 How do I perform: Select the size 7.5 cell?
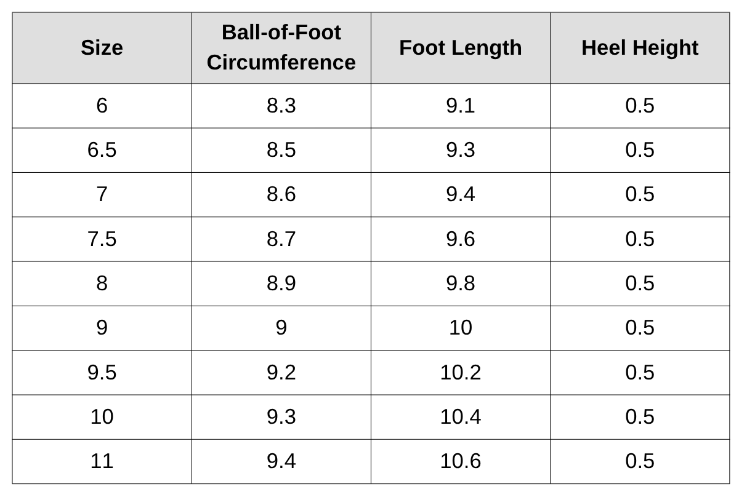(x=102, y=239)
